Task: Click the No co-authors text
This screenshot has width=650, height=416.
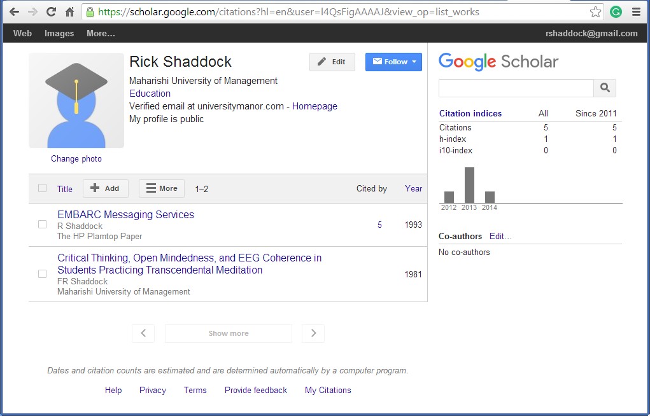Action: coord(464,252)
